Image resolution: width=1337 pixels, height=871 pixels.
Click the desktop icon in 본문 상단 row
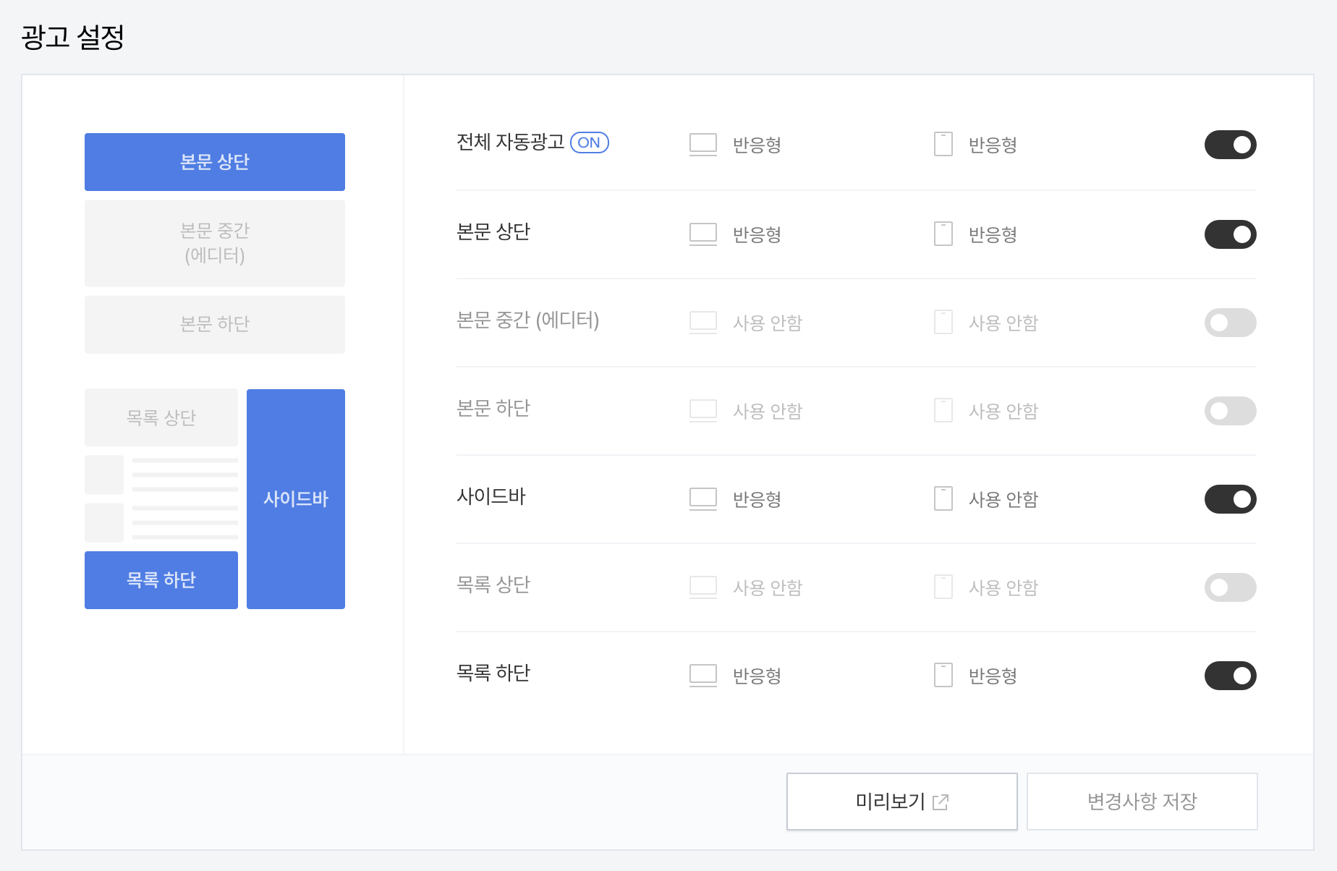click(x=703, y=234)
